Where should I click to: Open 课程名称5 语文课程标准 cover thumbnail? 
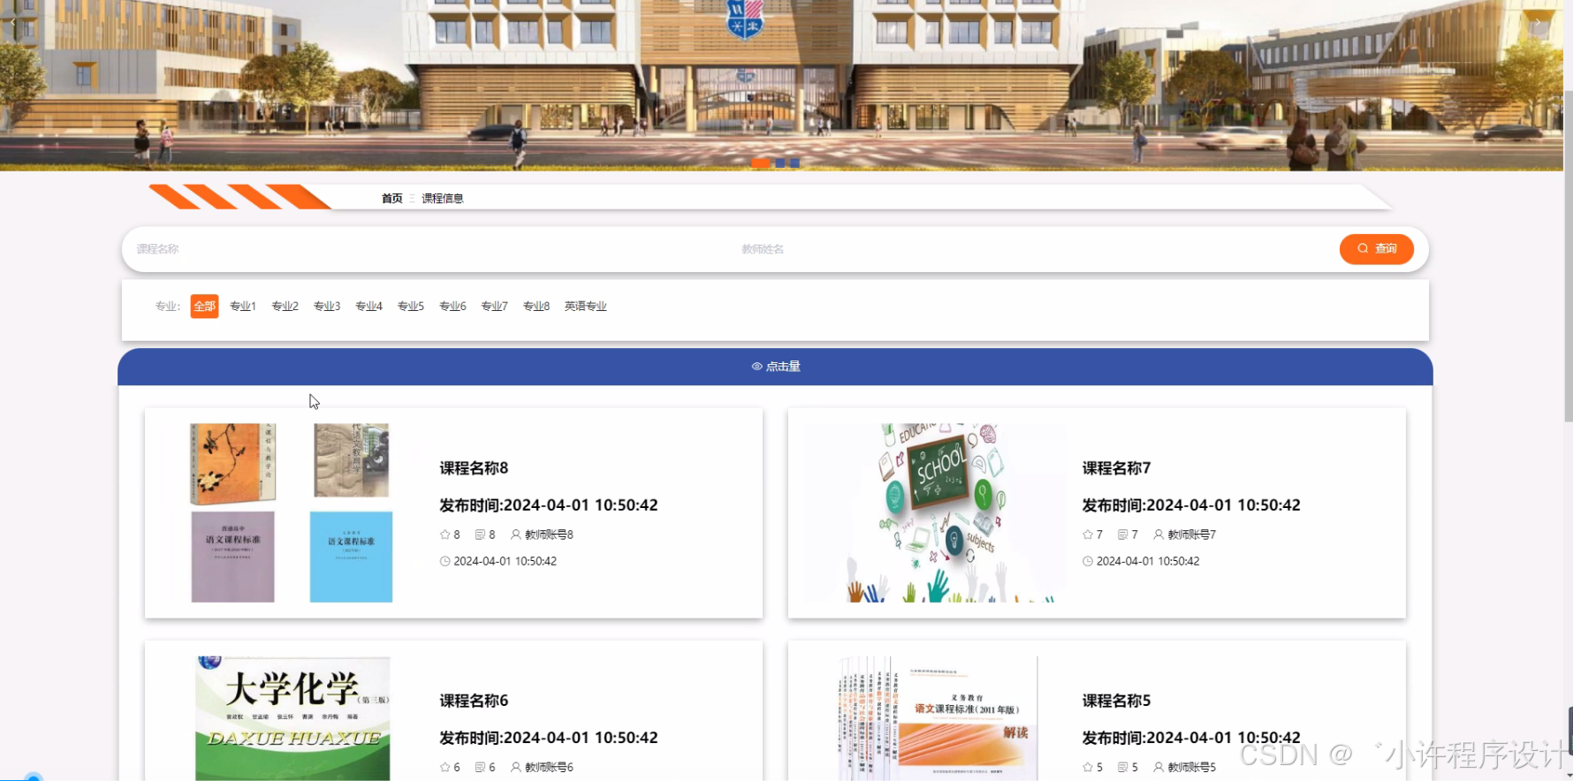937,718
